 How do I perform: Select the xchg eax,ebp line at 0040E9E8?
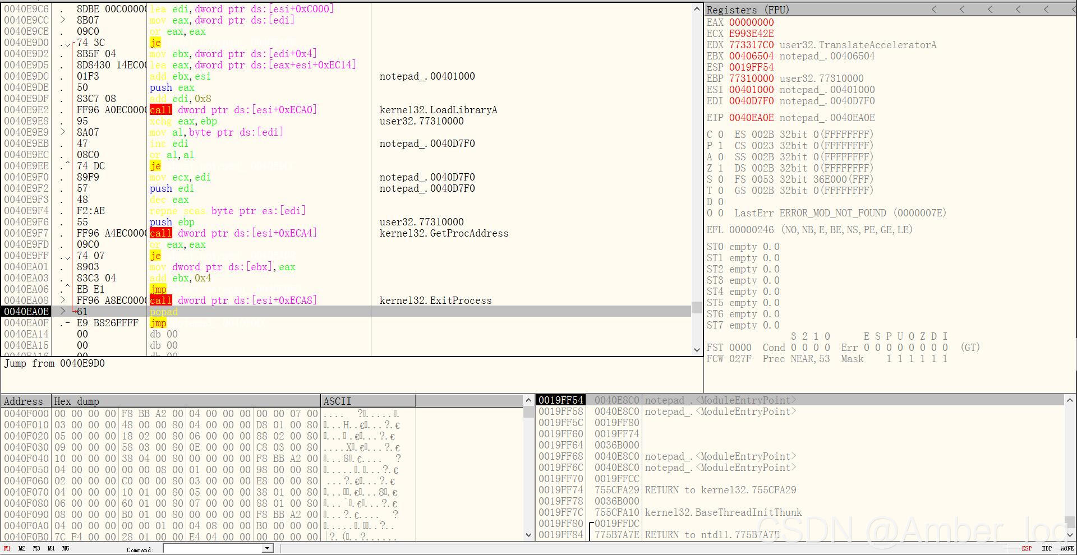tap(346, 121)
